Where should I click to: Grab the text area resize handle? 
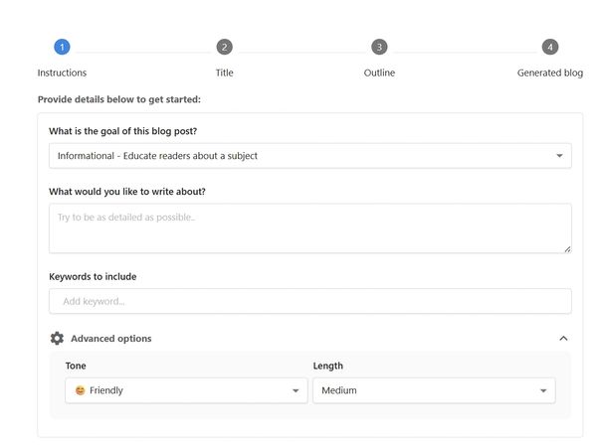(x=567, y=248)
